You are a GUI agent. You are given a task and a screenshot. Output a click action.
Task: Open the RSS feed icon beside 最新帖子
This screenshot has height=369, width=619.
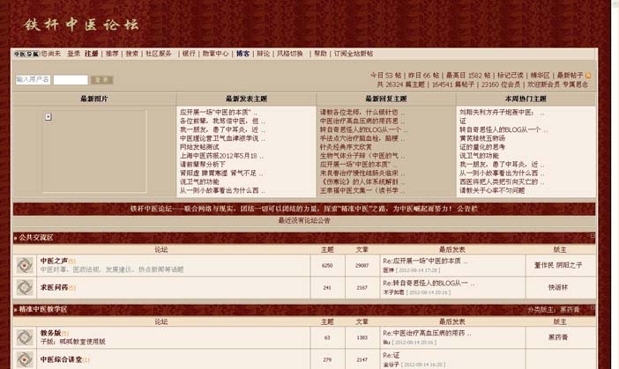pyautogui.click(x=588, y=76)
